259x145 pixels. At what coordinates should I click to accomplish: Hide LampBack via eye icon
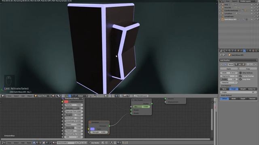coord(252,13)
